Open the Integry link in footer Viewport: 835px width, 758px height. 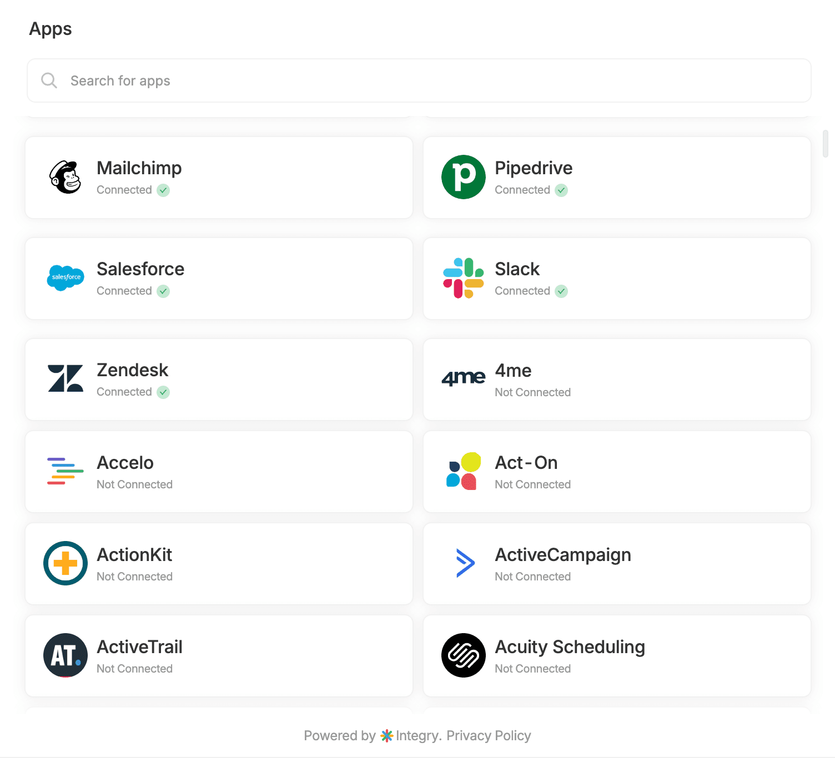418,736
